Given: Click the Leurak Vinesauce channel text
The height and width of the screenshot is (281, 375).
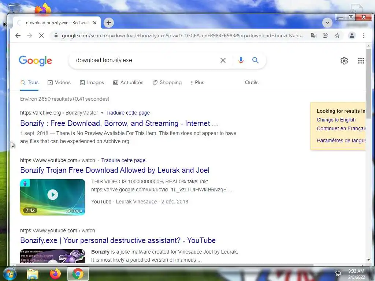Looking at the screenshot, I should 136,202.
